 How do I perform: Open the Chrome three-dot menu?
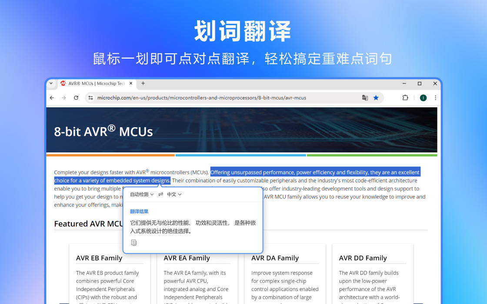(435, 98)
